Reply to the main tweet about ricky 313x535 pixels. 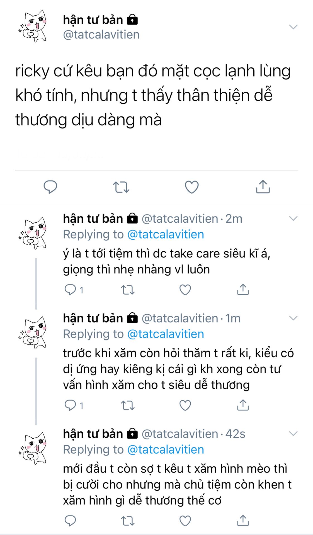[50, 187]
